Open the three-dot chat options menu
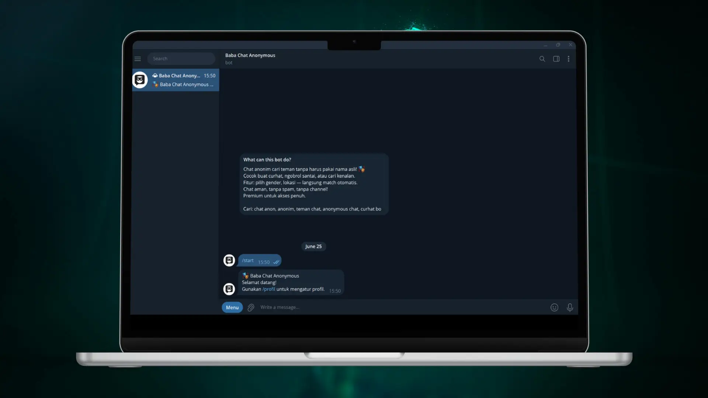The image size is (708, 398). [x=569, y=59]
